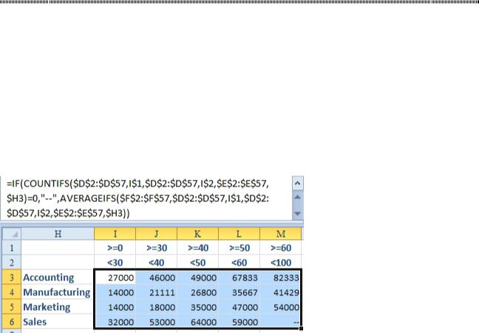Select cell with value 18000
This screenshot has height=333, width=479.
(157, 307)
